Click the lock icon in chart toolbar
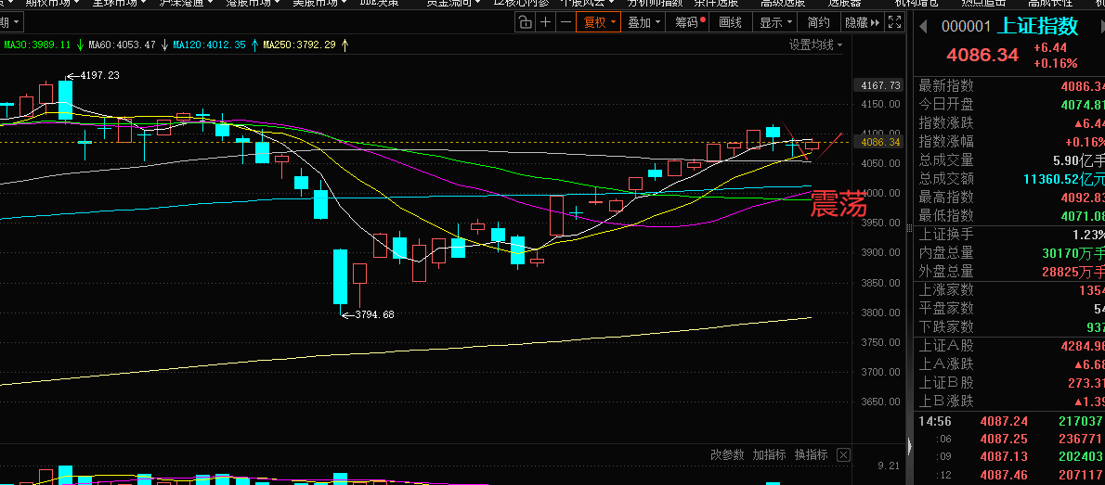 coord(525,22)
